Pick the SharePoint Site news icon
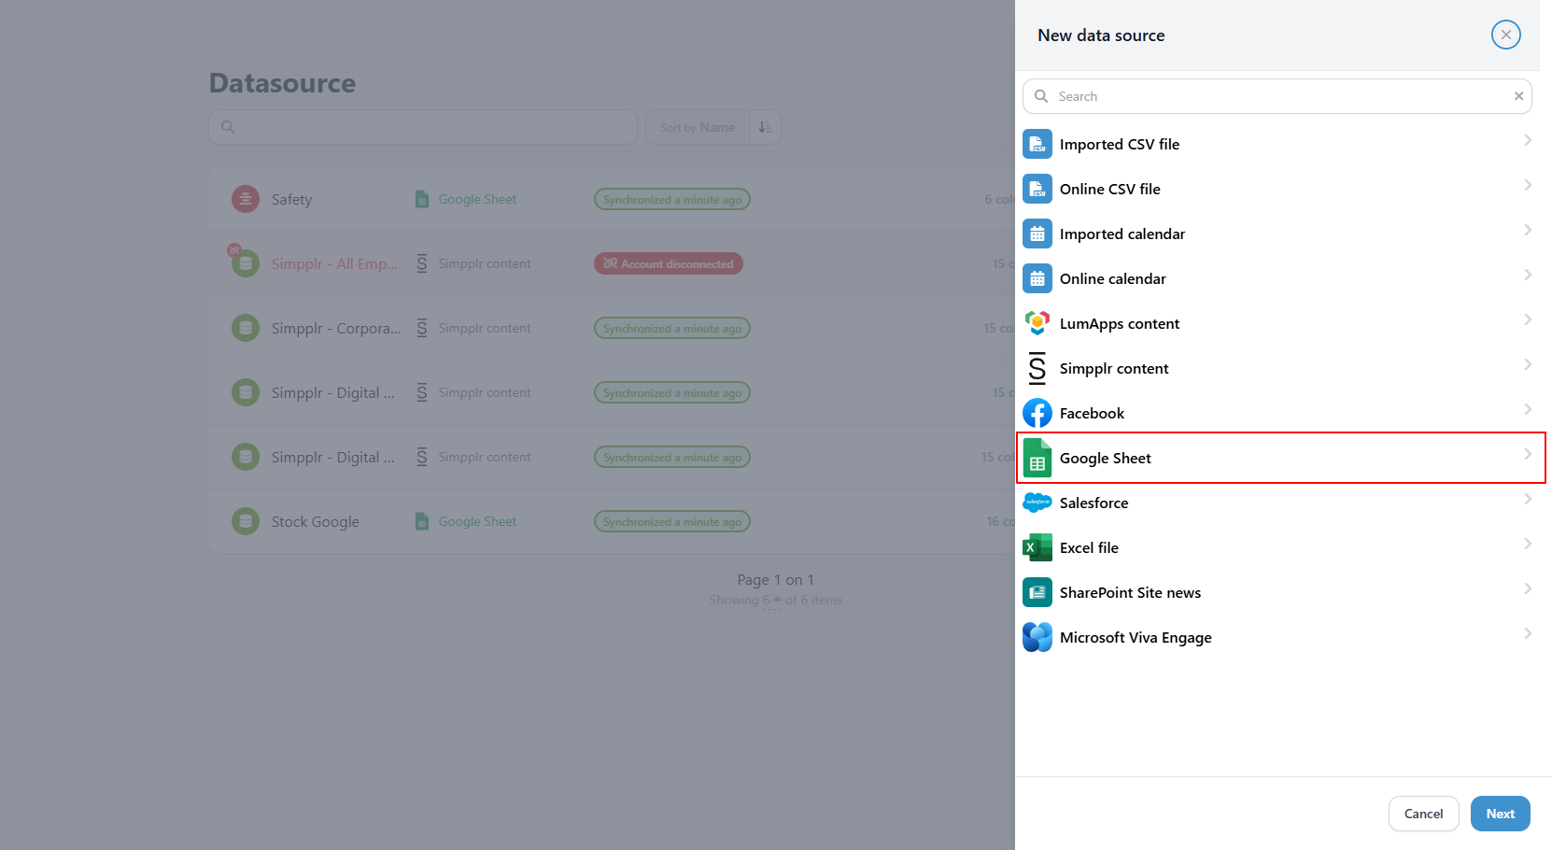The width and height of the screenshot is (1552, 850). click(1037, 592)
